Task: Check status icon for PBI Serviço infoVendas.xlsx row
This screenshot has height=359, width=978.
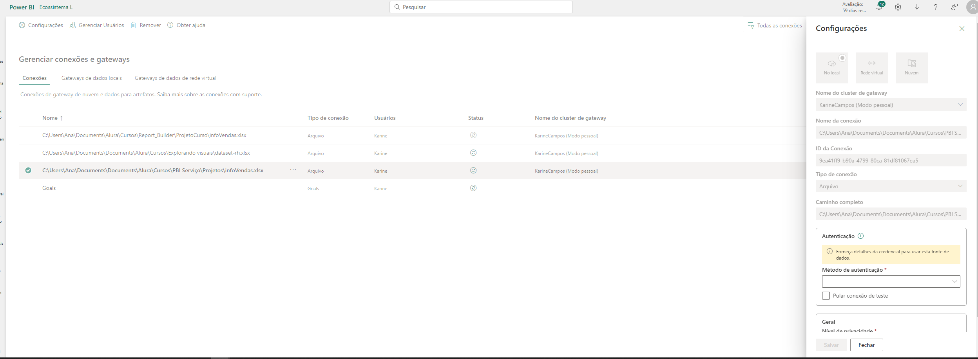Action: [473, 170]
